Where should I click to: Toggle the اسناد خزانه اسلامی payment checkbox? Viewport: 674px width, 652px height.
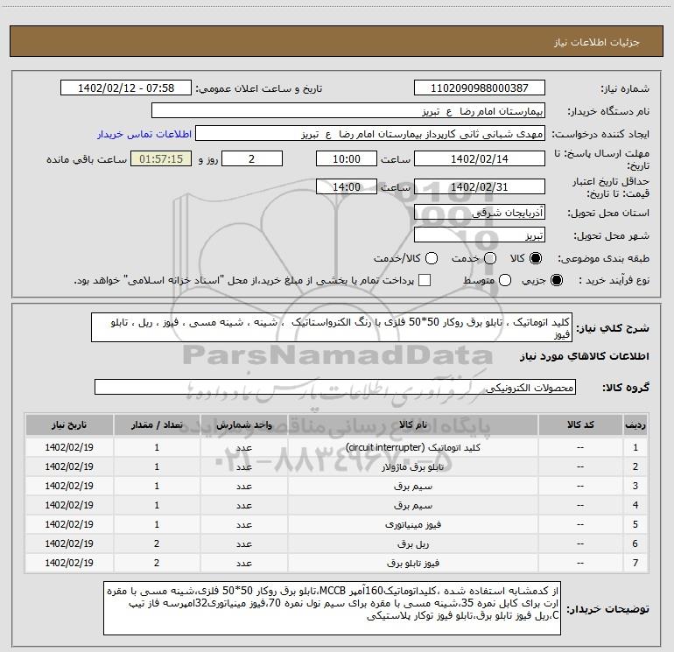[425, 280]
